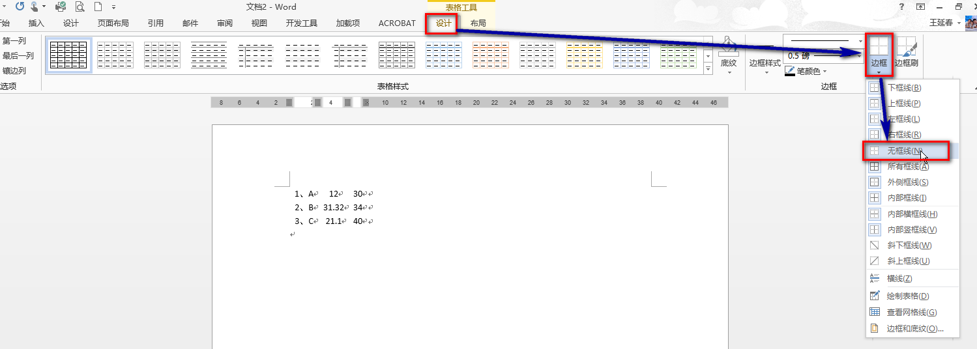This screenshot has height=349, width=977.
Task: Apply 斜下框线(W) diagonal down border
Action: 912,245
